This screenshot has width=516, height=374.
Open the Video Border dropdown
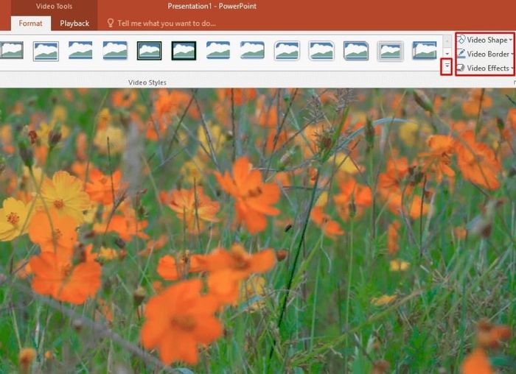(485, 54)
